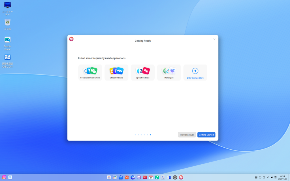This screenshot has width=290, height=181.
Task: Open the More Apps tile
Action: pyautogui.click(x=169, y=72)
